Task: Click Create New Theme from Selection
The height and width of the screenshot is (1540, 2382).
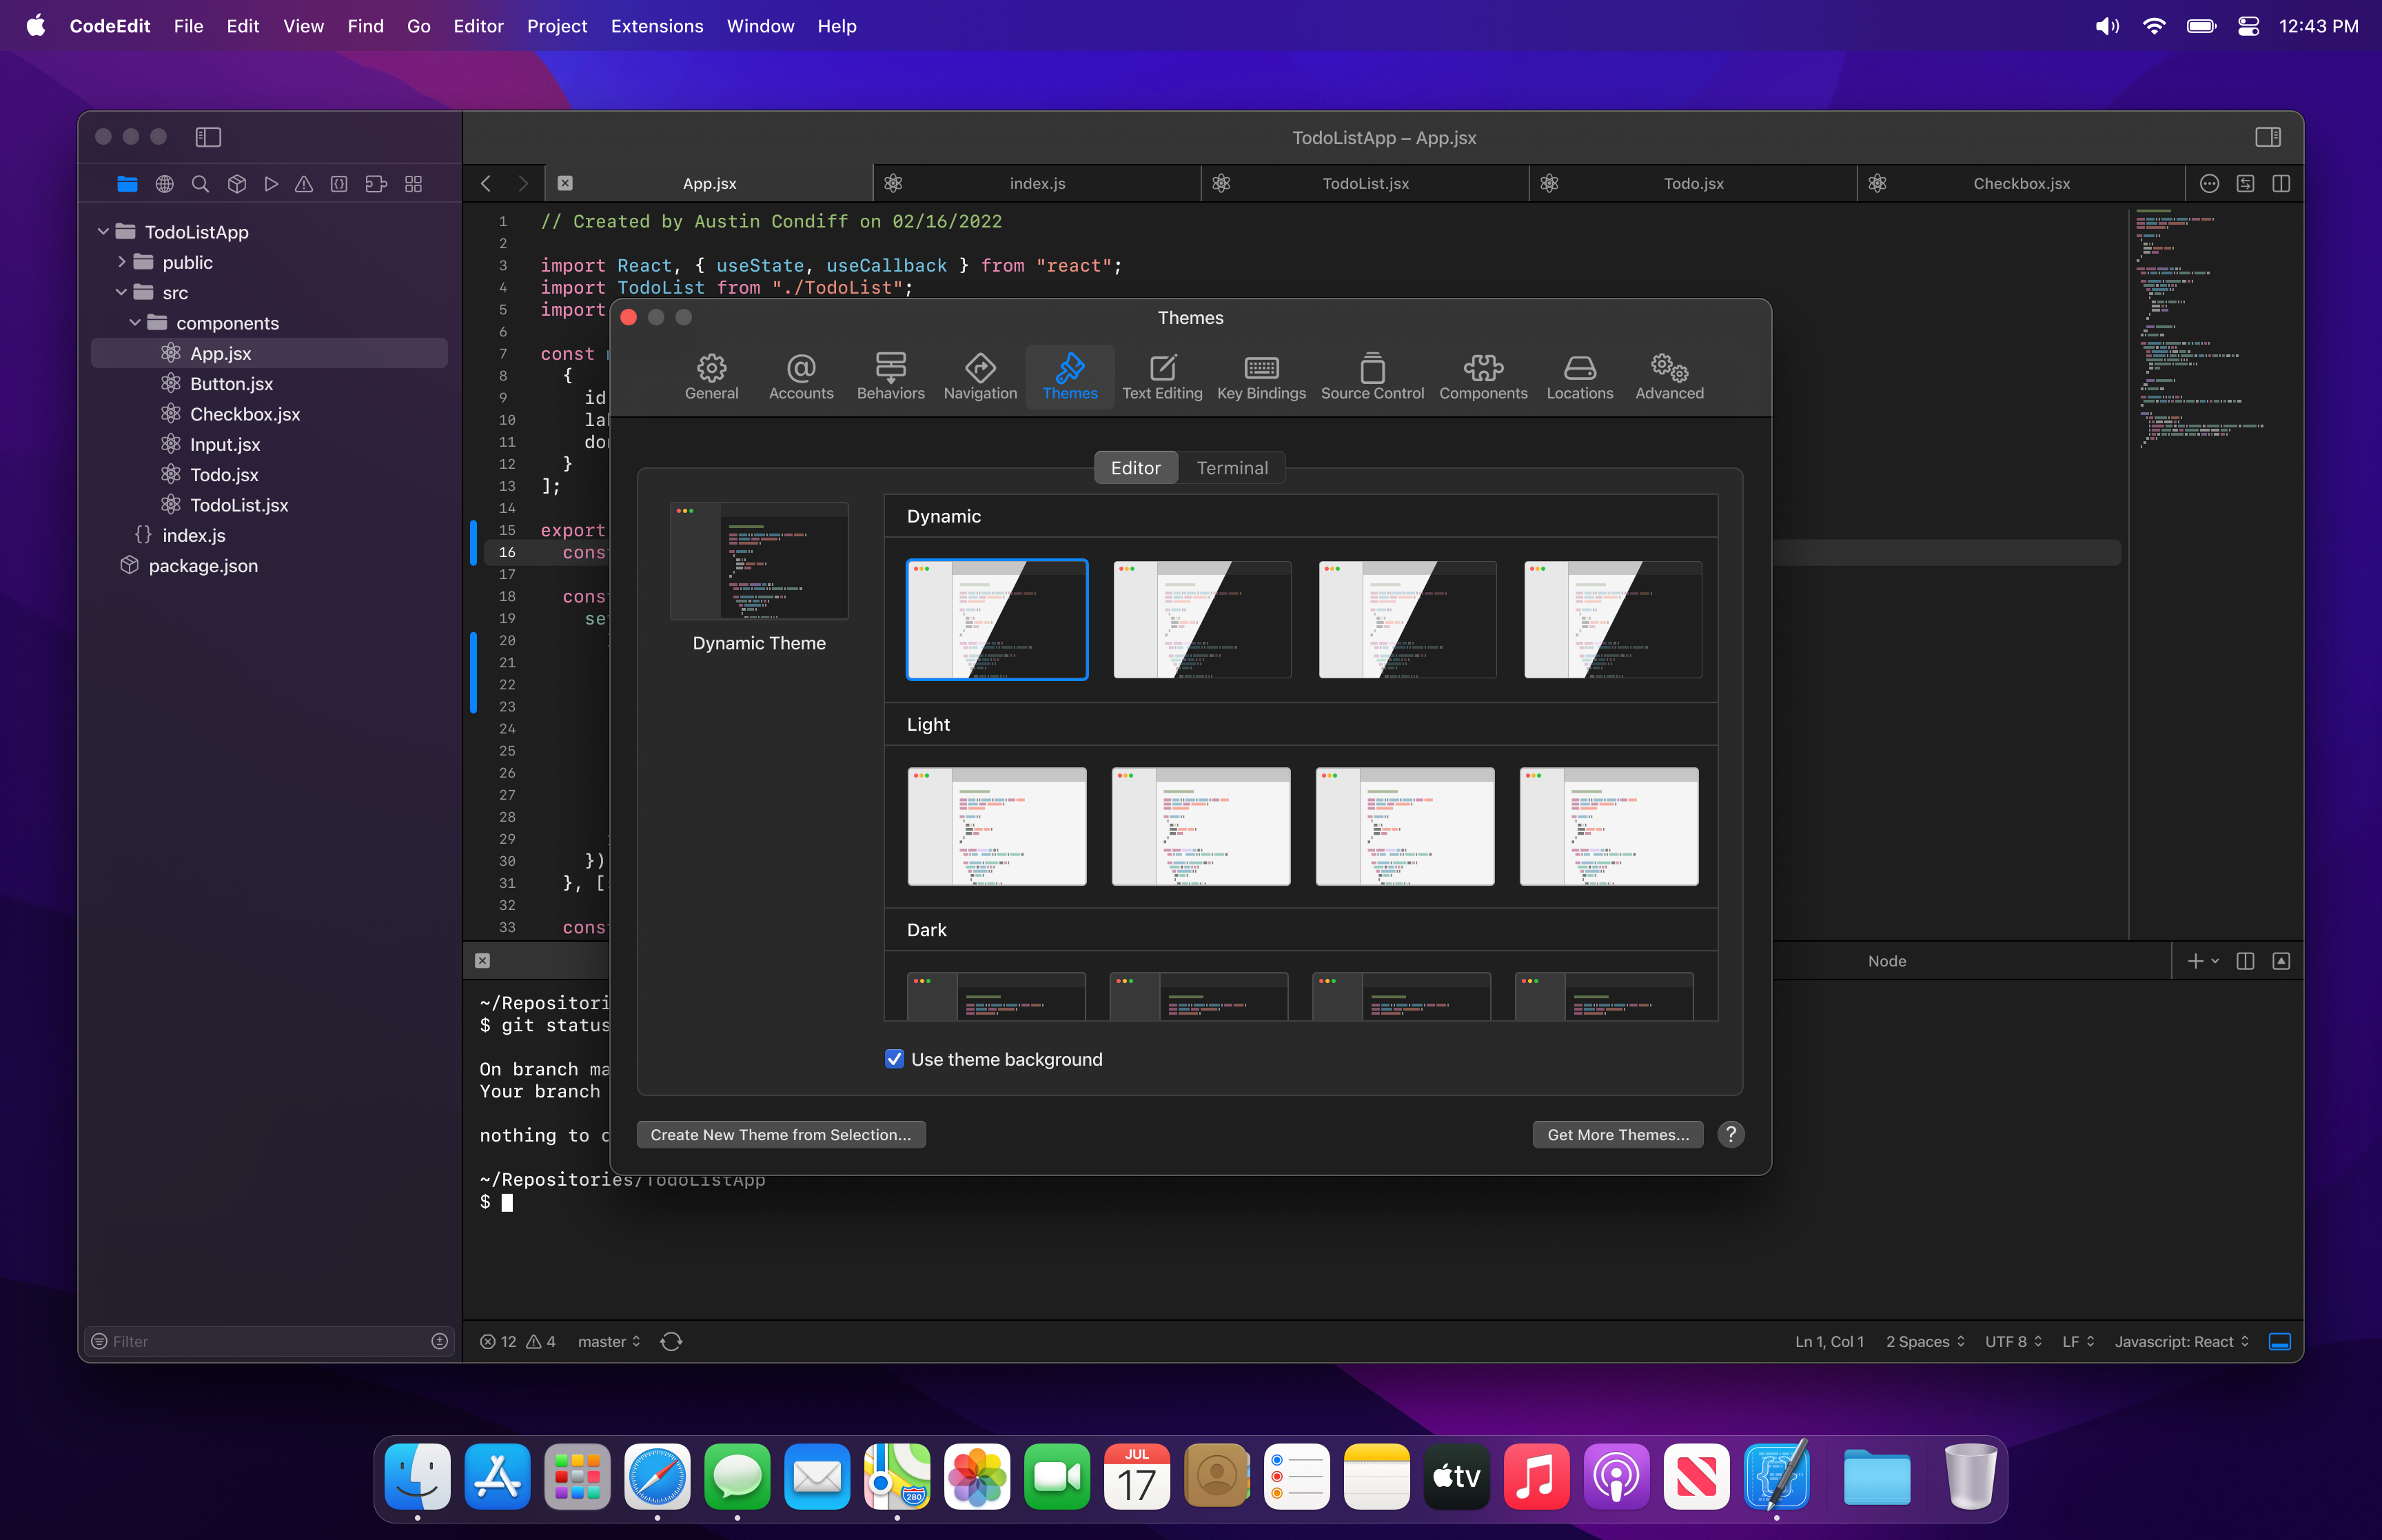Action: click(x=781, y=1134)
